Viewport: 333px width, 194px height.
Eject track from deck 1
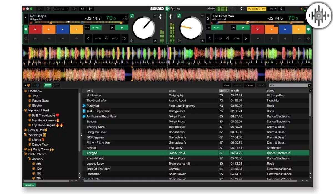155,41
